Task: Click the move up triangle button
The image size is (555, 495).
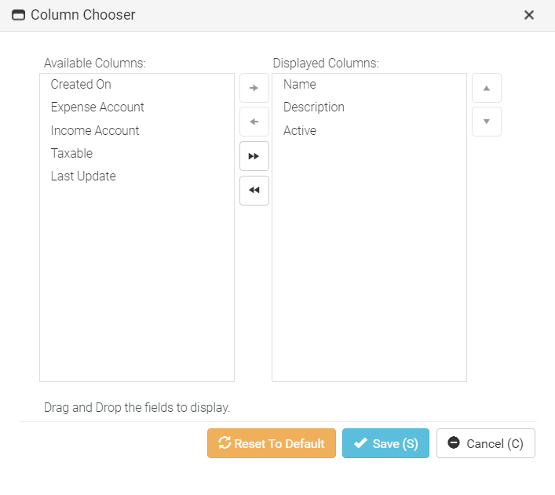Action: coord(486,88)
